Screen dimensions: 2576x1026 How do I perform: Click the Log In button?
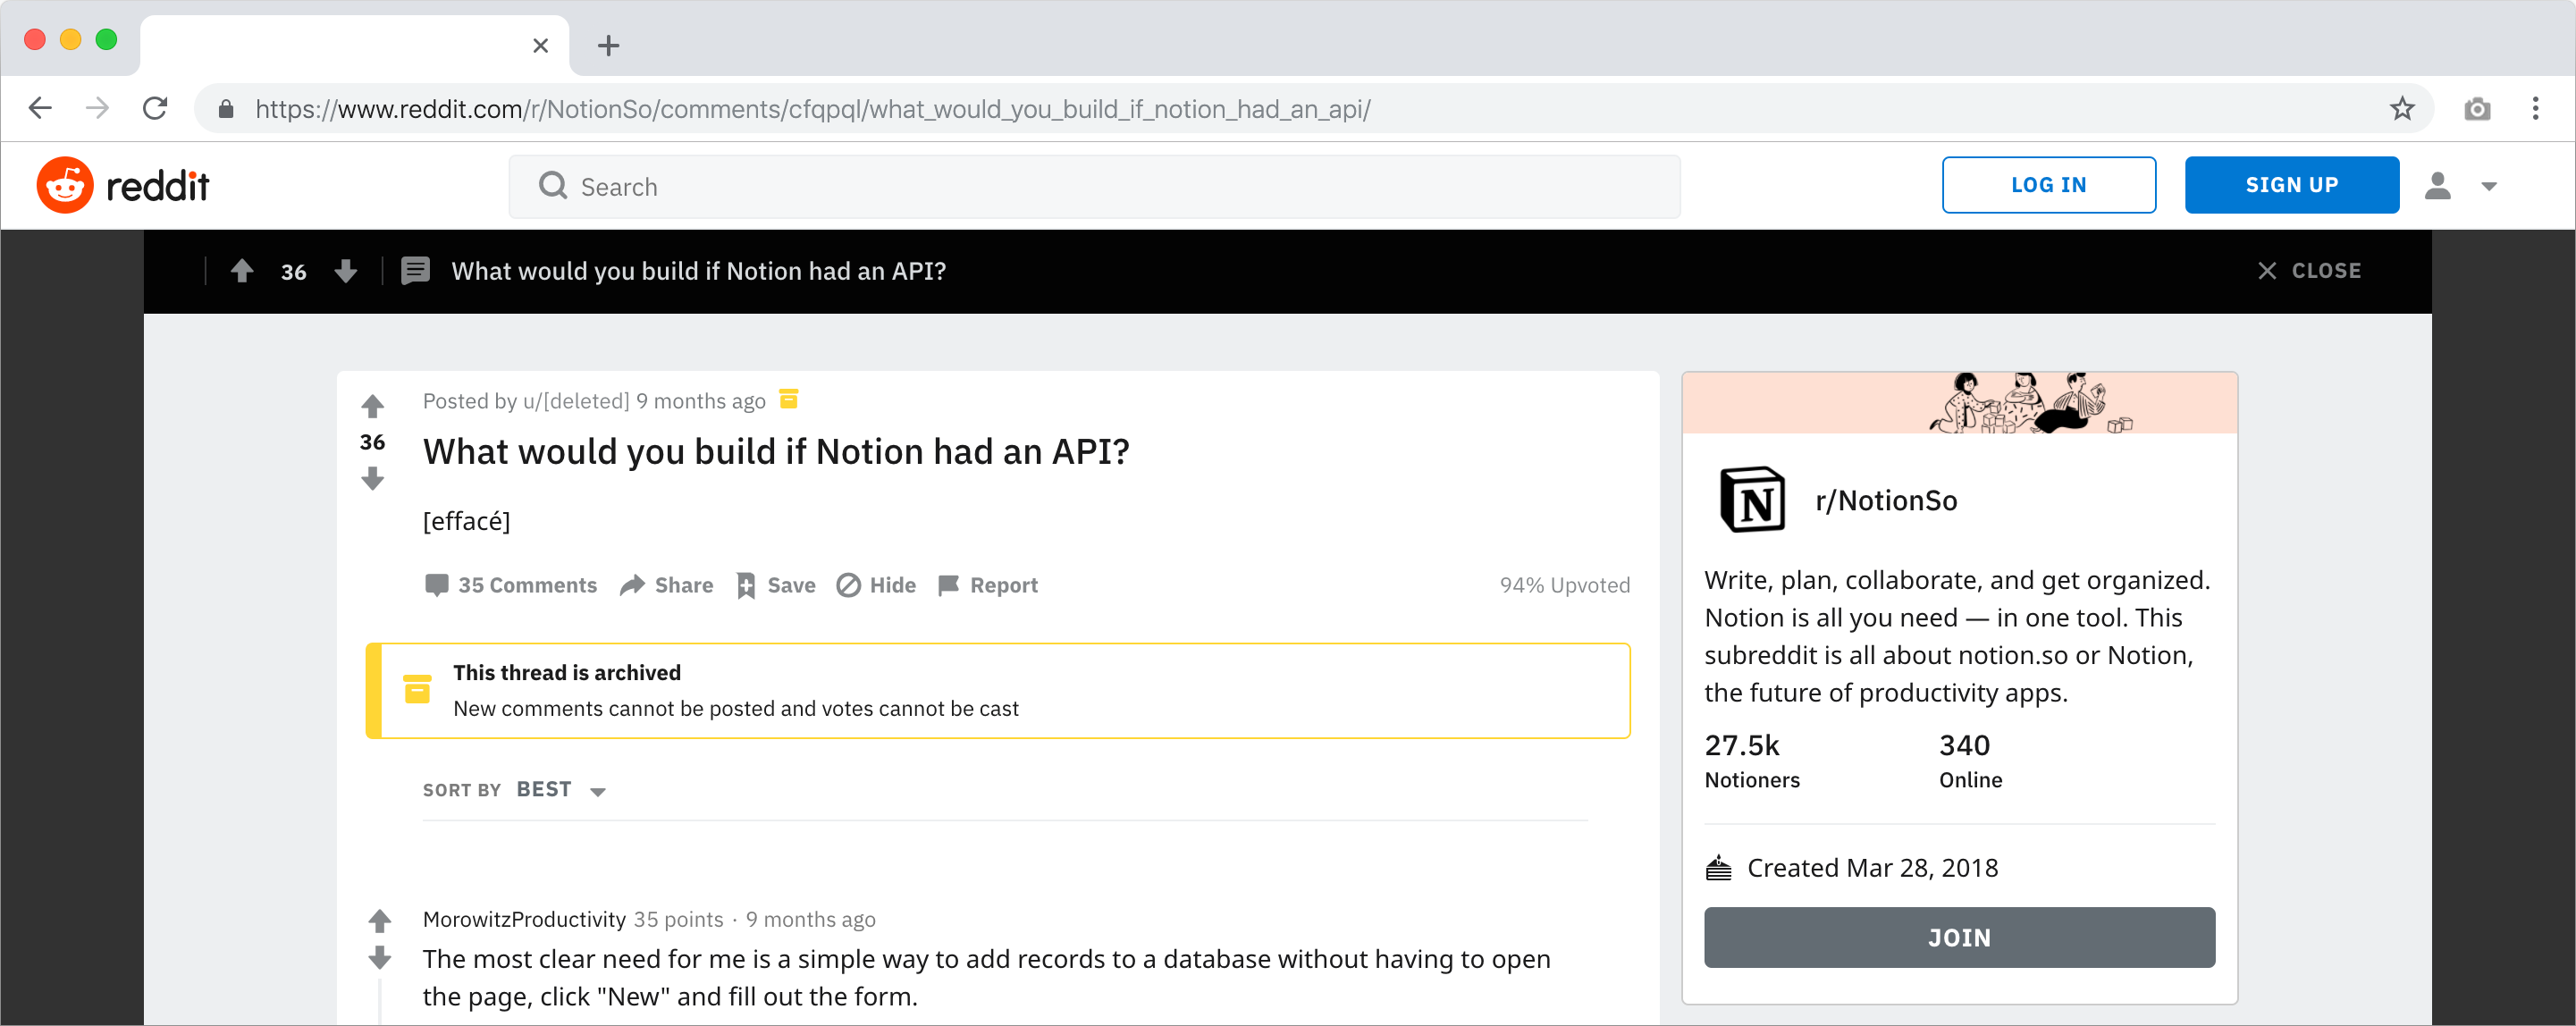coord(2049,185)
